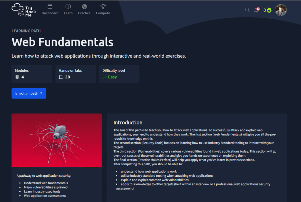
Task: Open the notifications bell icon
Action: pyautogui.click(x=256, y=10)
